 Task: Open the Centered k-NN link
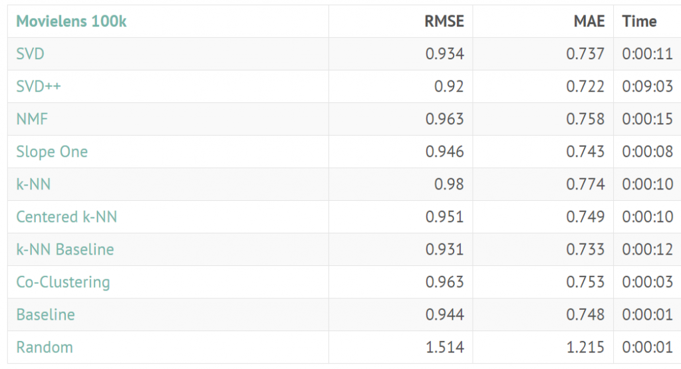click(x=67, y=217)
